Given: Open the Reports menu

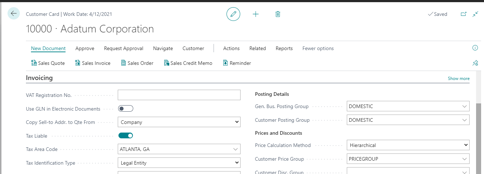Looking at the screenshot, I should click(x=284, y=48).
